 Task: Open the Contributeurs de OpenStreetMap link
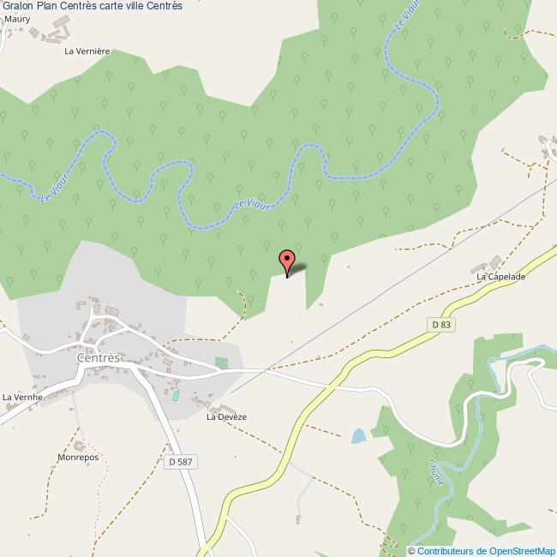[487, 551]
